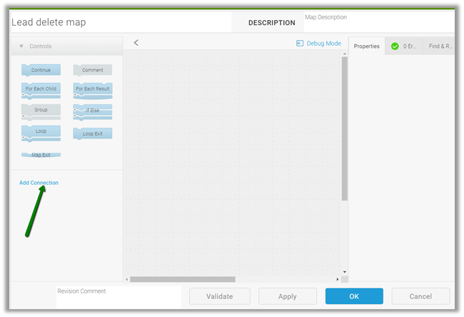This screenshot has height=317, width=464.
Task: Pick the For Each Child block
Action: [41, 91]
